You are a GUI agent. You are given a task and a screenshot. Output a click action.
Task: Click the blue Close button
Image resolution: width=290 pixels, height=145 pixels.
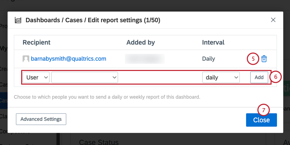261,120
